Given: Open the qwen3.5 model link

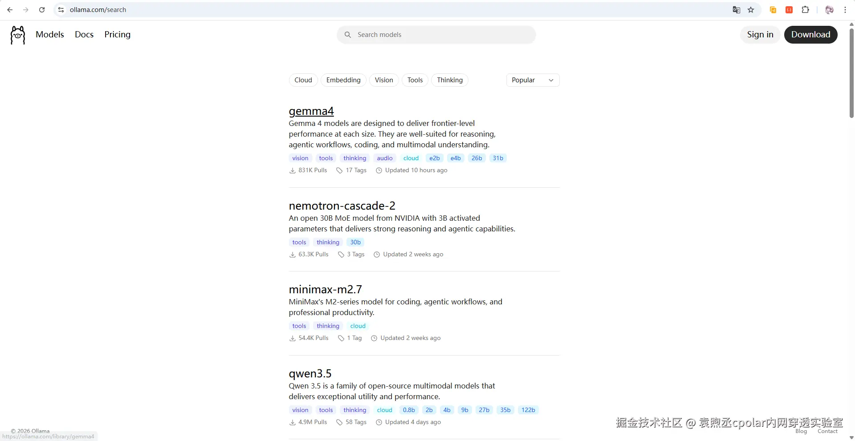Looking at the screenshot, I should click(x=310, y=374).
